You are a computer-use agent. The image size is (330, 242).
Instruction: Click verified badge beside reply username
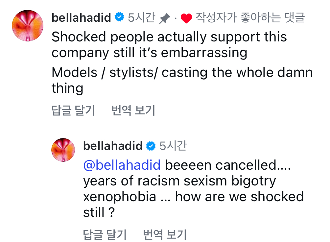[x=151, y=146]
